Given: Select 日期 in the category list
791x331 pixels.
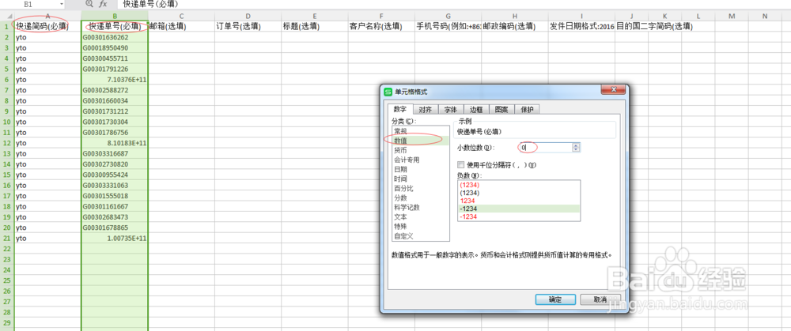Looking at the screenshot, I should tap(420, 169).
